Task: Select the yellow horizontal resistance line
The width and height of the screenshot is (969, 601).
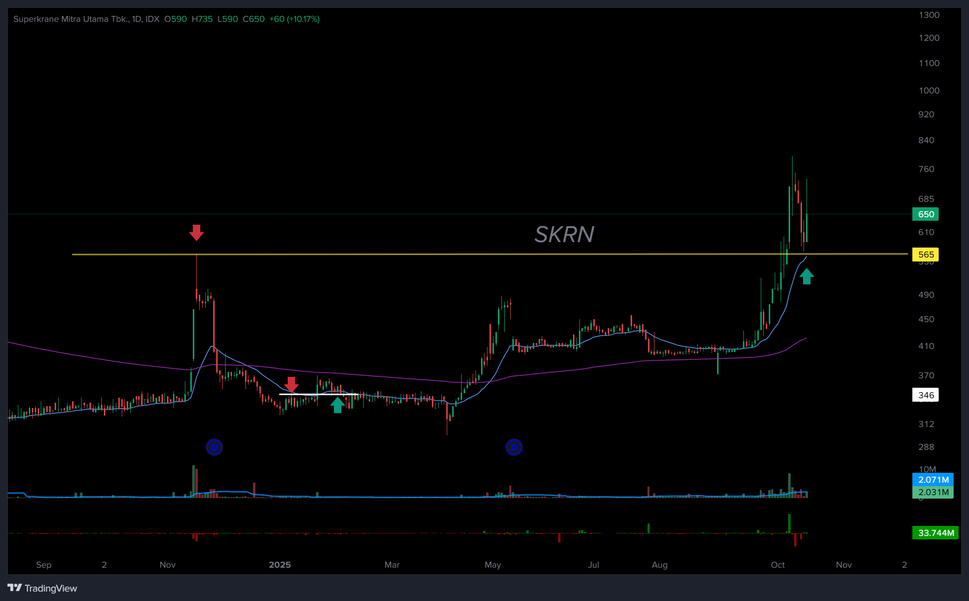Action: 398,255
